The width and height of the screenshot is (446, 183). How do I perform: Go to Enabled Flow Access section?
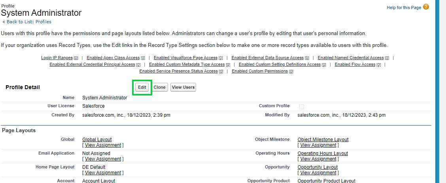355,65
